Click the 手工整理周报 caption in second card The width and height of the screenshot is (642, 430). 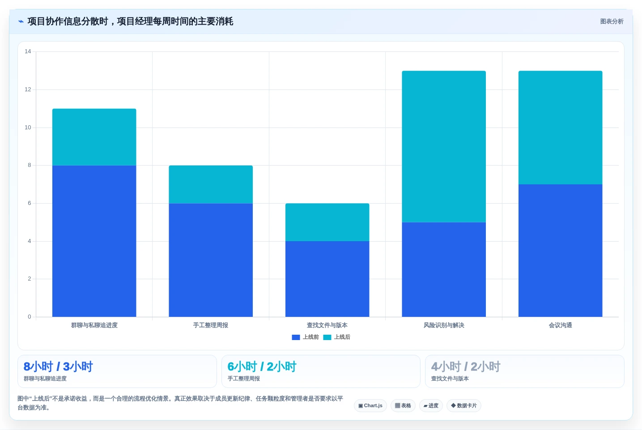[244, 379]
